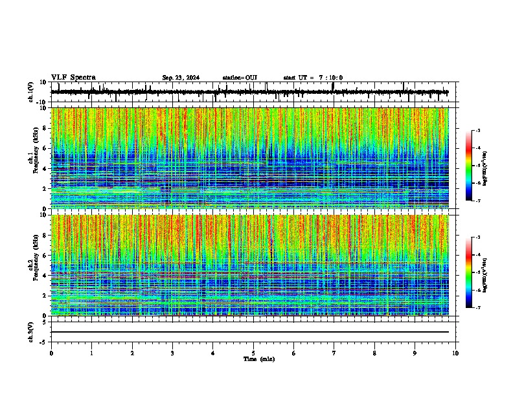This screenshot has height=396, width=513.
Task: Click the ch.2 spectrogram color scale bar
Action: pos(468,272)
